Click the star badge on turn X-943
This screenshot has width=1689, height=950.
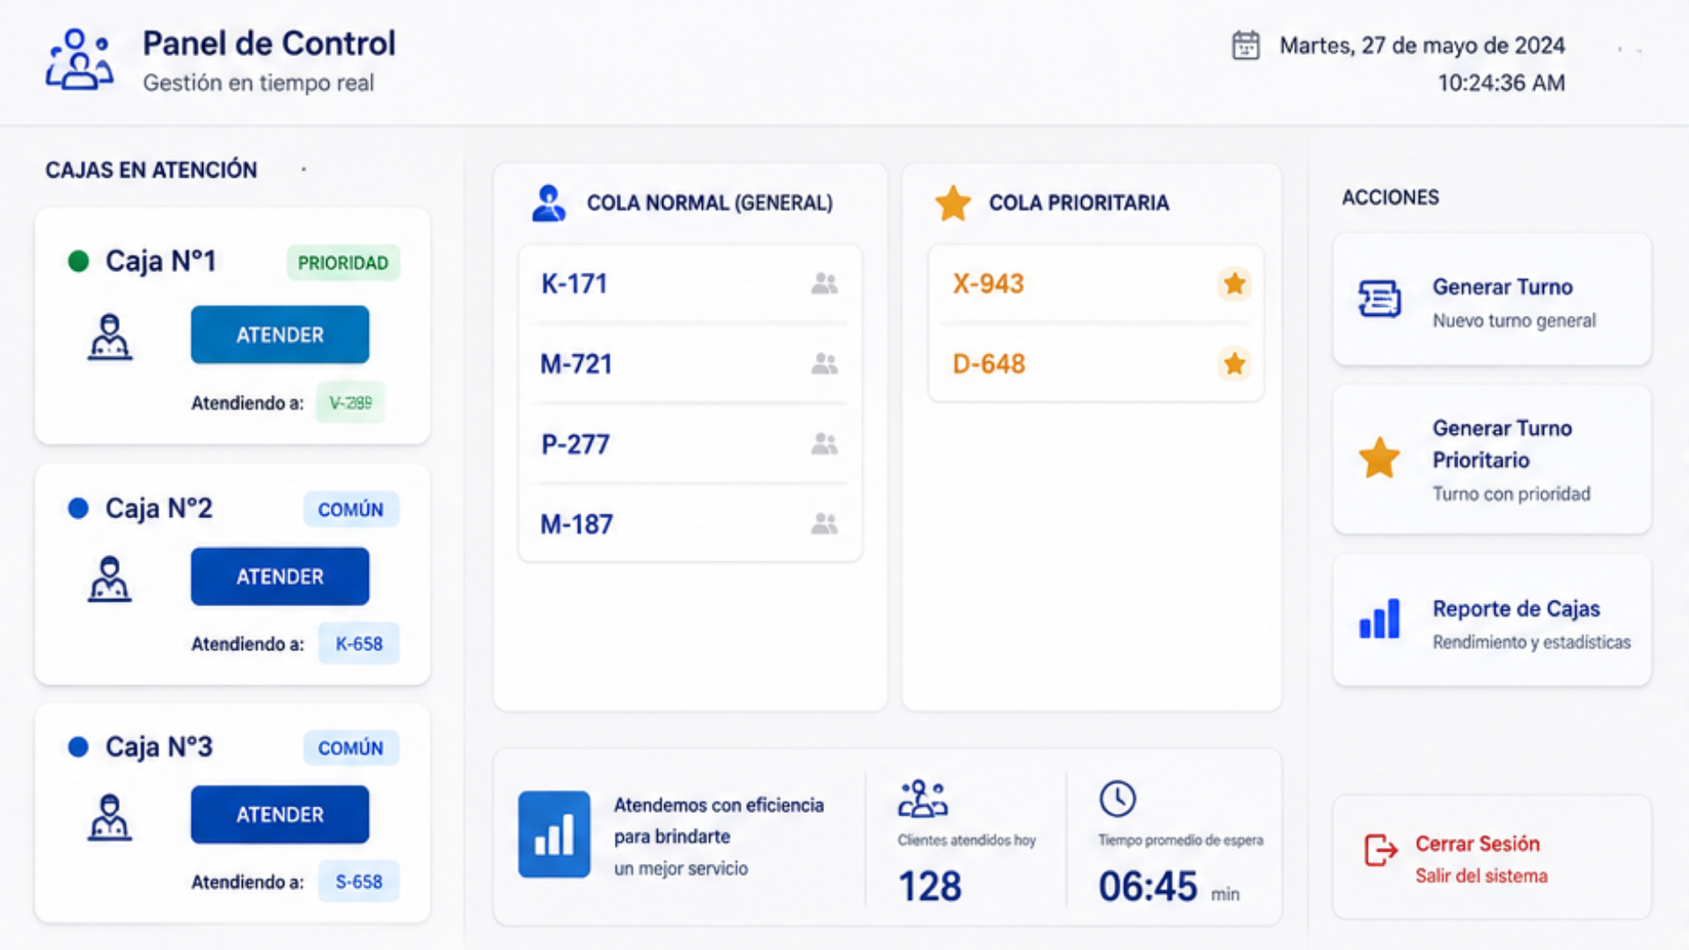[x=1234, y=283]
